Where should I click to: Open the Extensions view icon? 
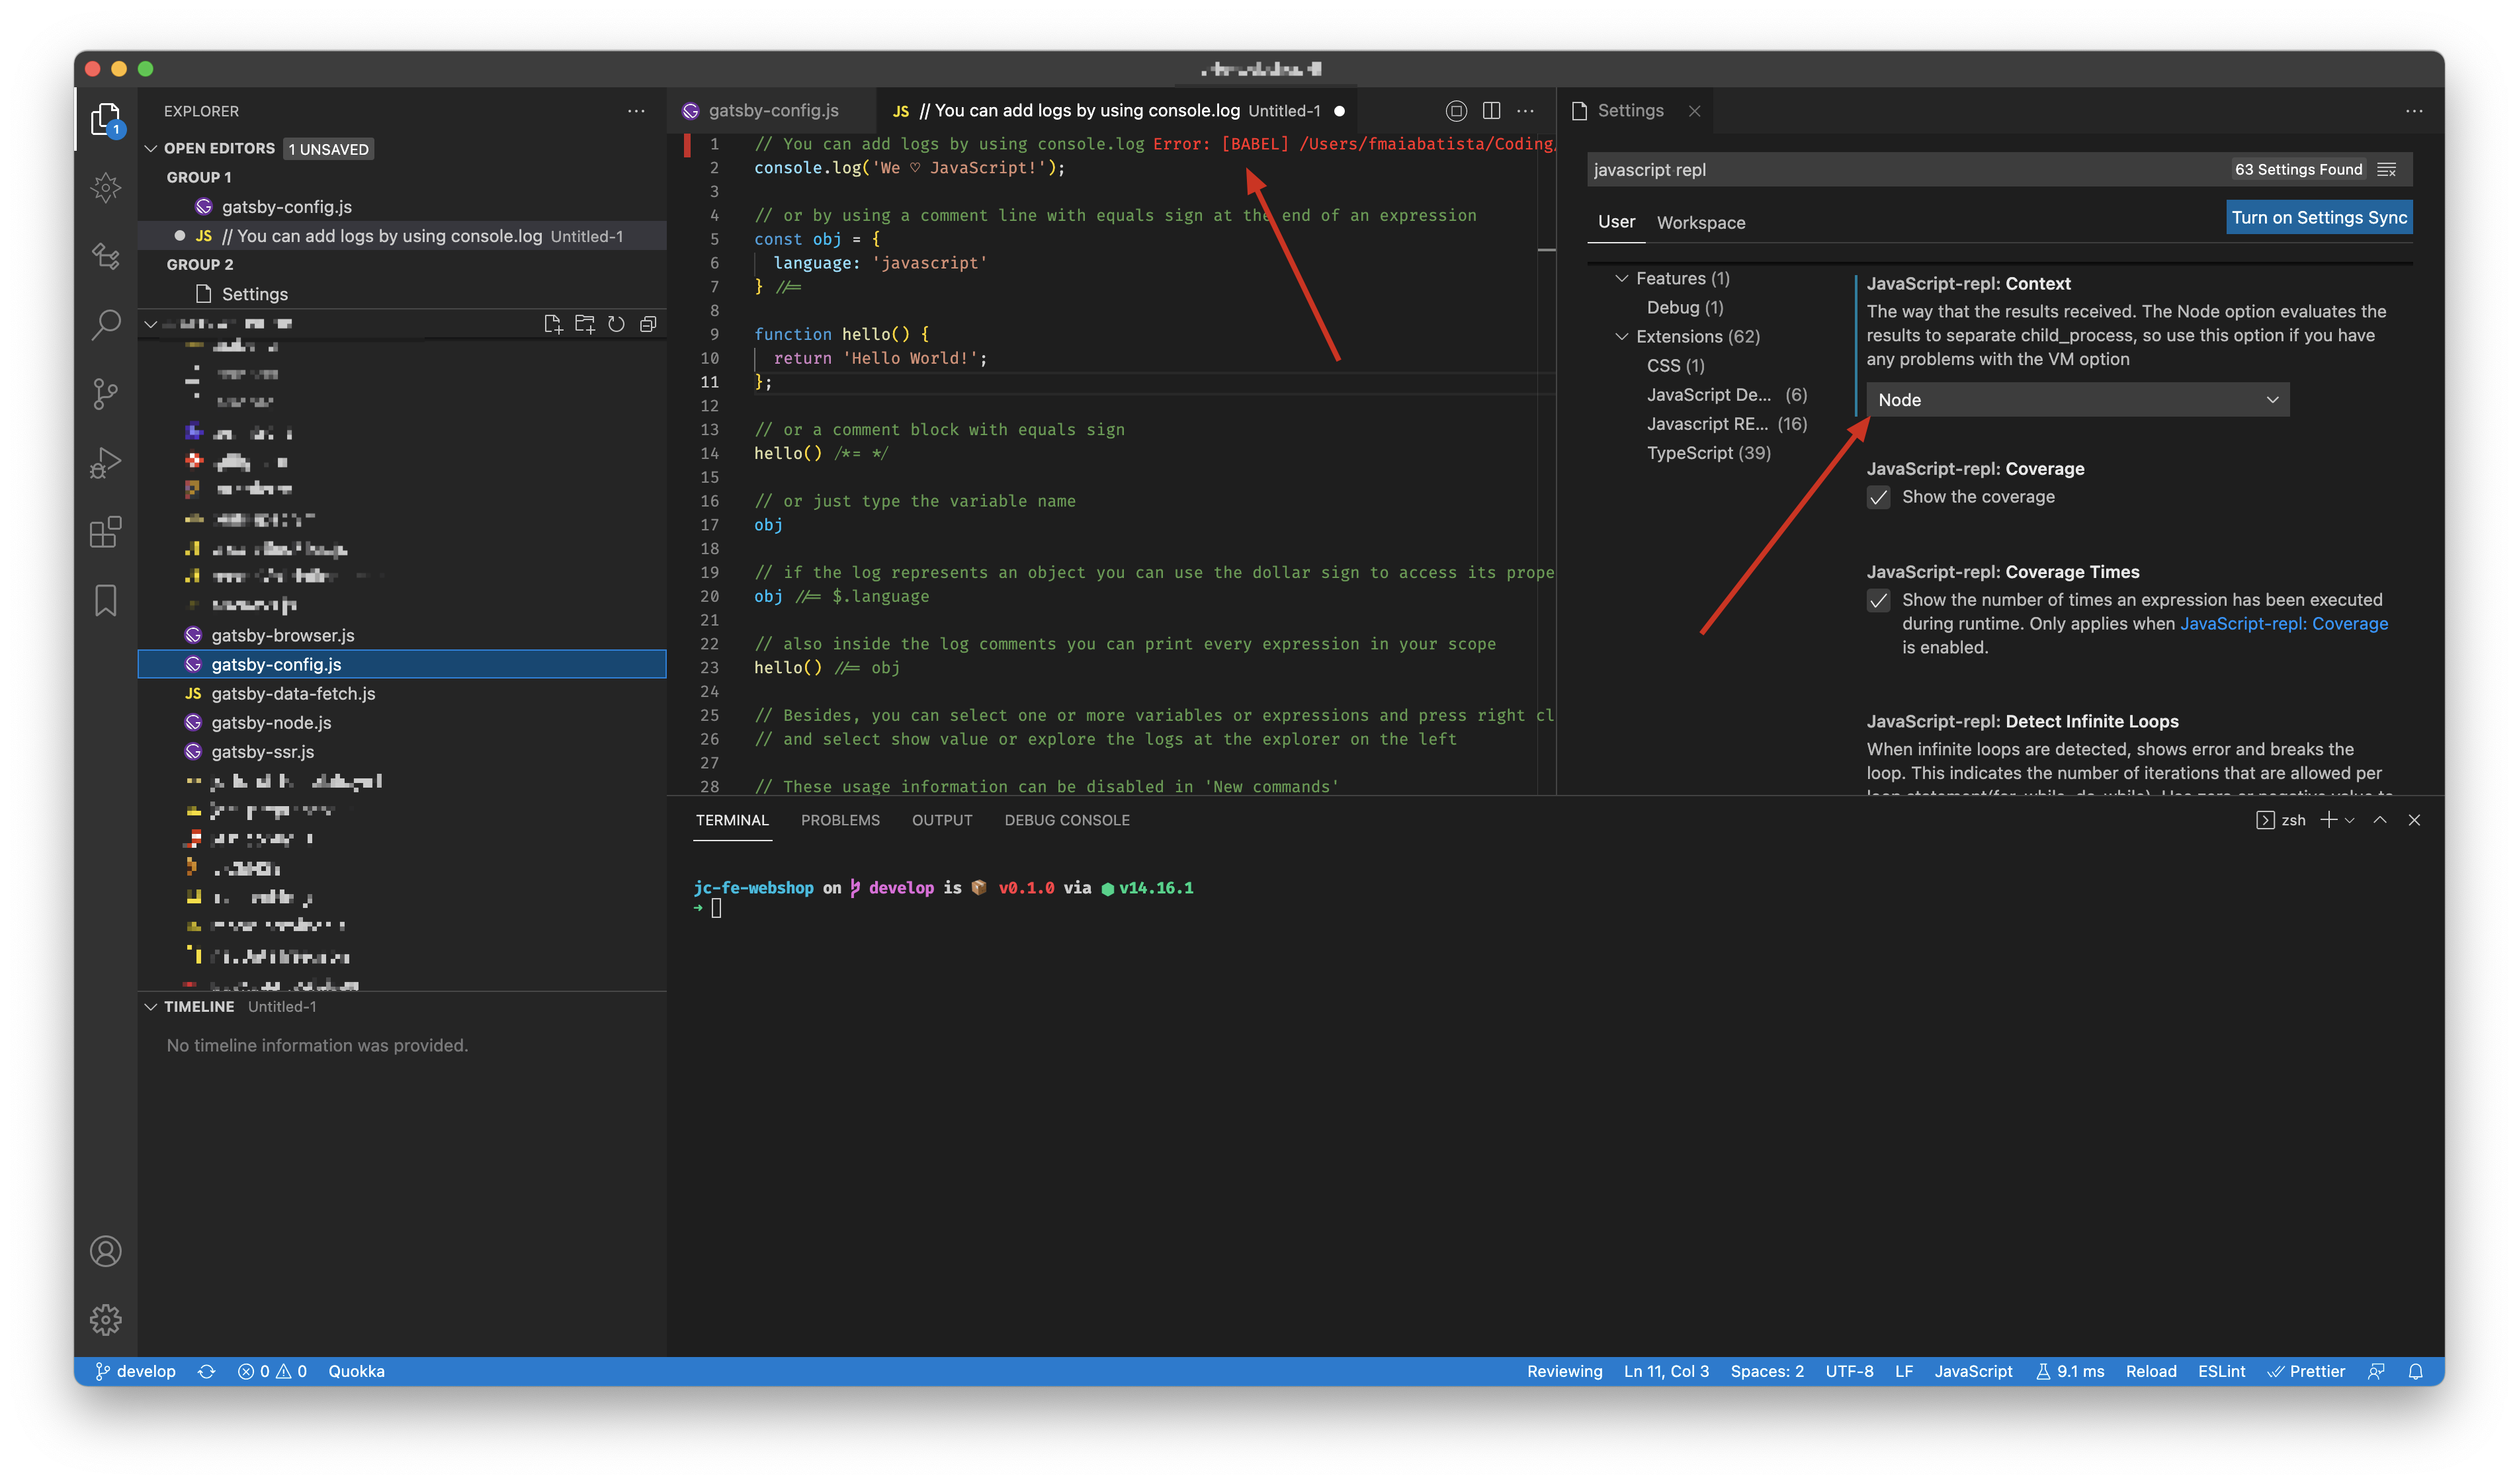tap(105, 531)
